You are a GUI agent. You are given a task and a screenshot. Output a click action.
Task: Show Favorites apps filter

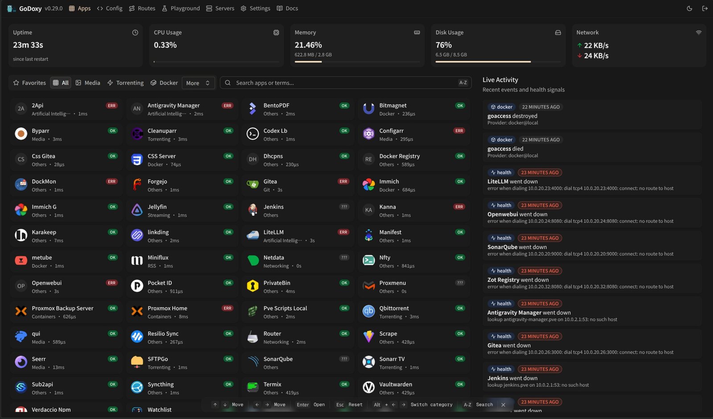pyautogui.click(x=29, y=83)
